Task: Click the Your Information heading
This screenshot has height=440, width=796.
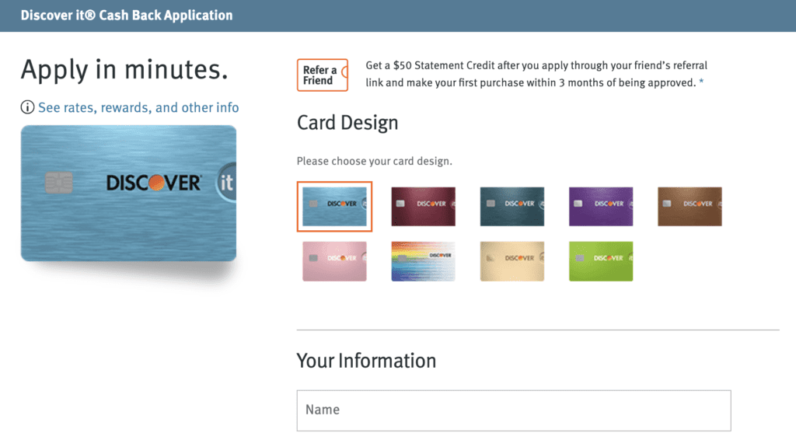Action: tap(367, 361)
